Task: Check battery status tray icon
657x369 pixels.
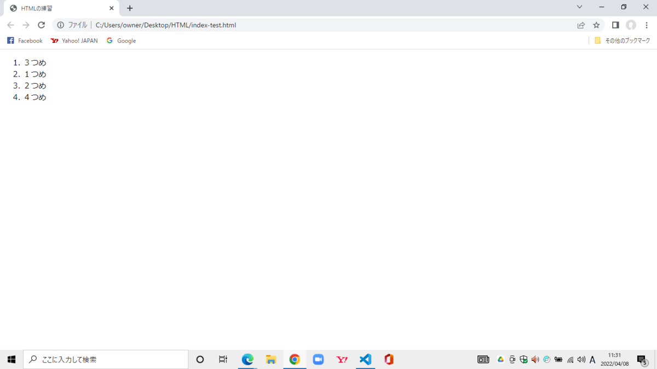Action: click(558, 359)
